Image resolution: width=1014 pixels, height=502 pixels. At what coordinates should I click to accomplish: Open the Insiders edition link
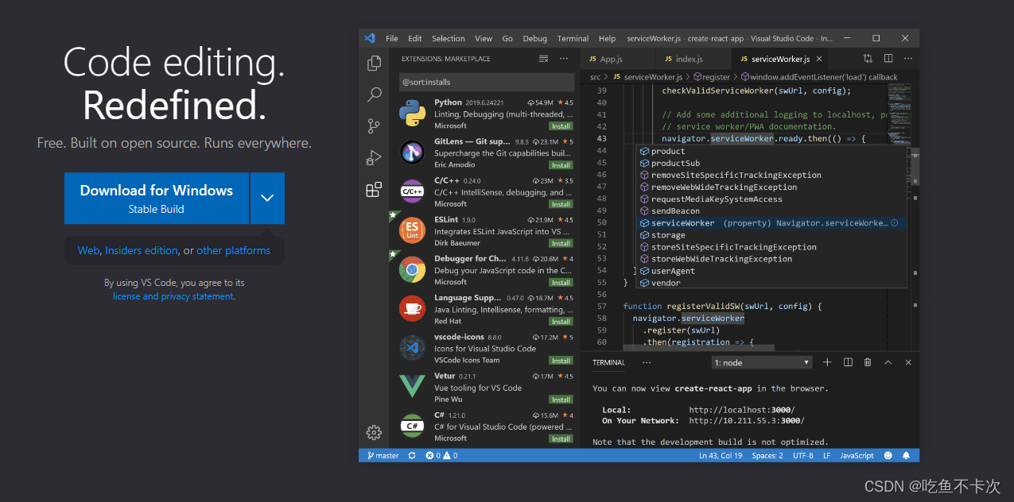(142, 250)
